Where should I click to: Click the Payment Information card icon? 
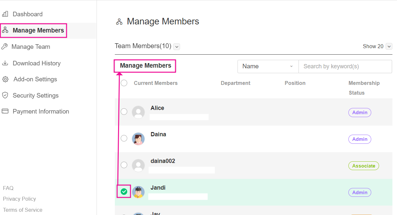tap(5, 111)
